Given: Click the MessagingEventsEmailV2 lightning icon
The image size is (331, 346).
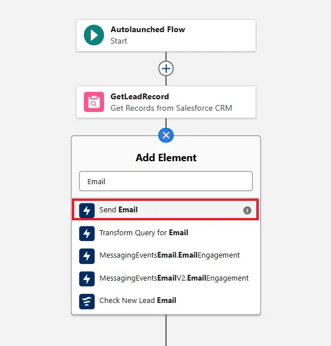Looking at the screenshot, I should (x=87, y=279).
